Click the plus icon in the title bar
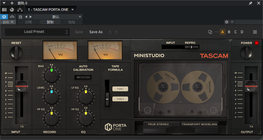263x140 pixels. point(12,3)
